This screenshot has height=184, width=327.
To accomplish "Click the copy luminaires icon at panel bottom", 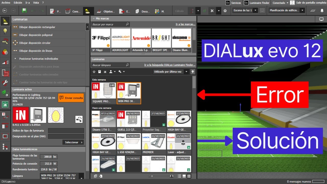I will click(96, 176).
